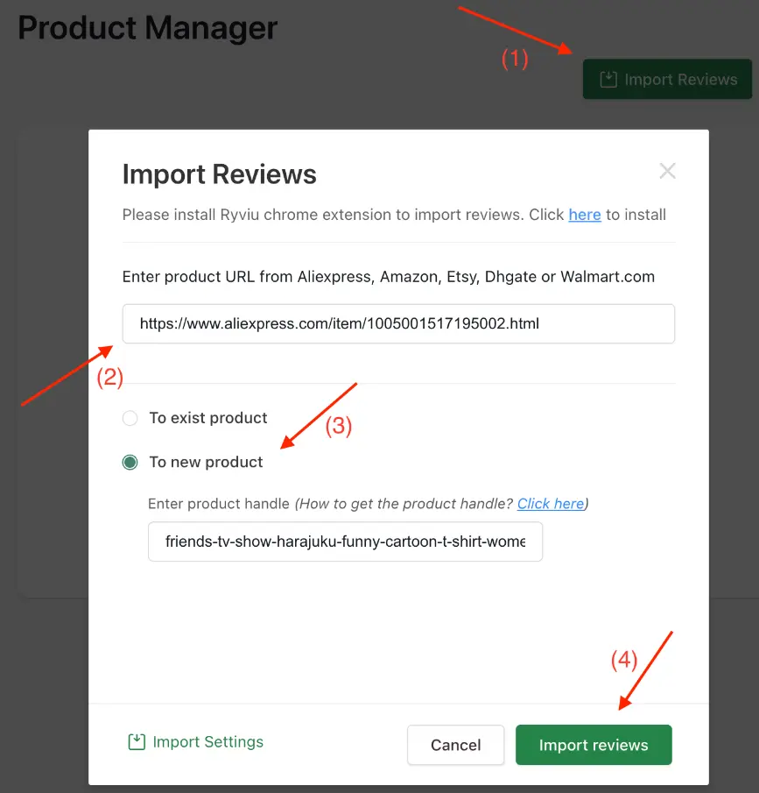759x793 pixels.
Task: Click the product URL input field
Action: [x=398, y=323]
